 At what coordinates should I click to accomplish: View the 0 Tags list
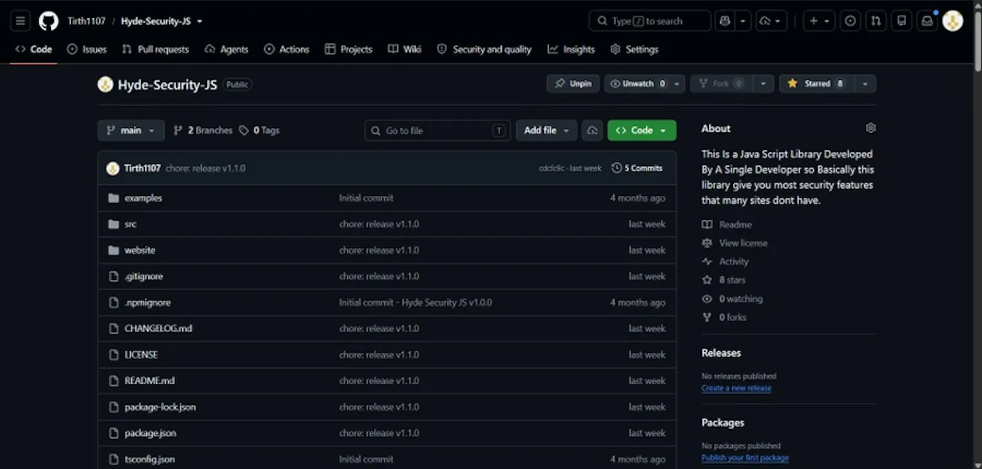[x=259, y=130]
